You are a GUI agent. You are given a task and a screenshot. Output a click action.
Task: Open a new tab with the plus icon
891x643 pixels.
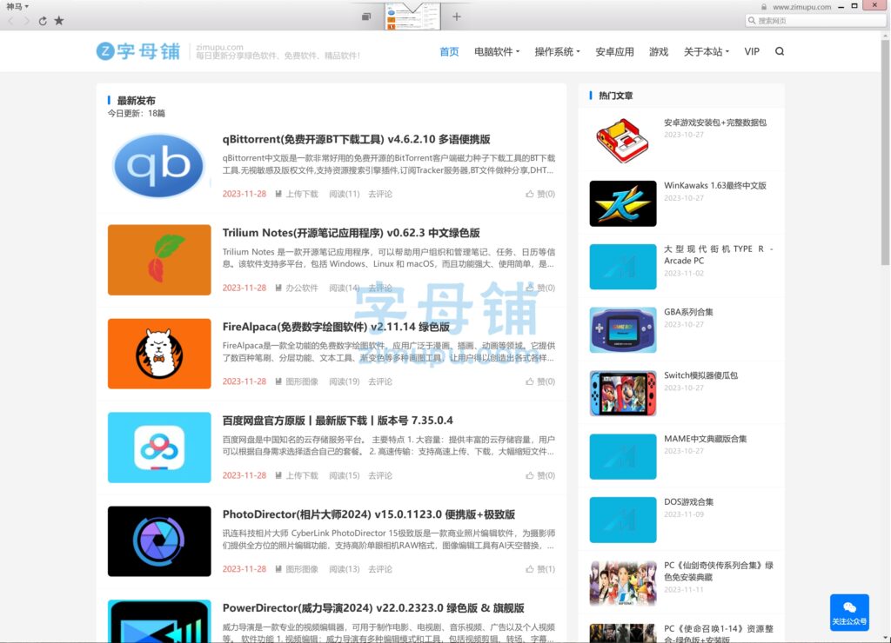pos(456,17)
